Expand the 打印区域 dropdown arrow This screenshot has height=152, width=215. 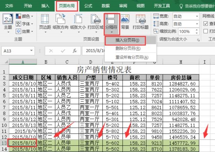coord(96,32)
